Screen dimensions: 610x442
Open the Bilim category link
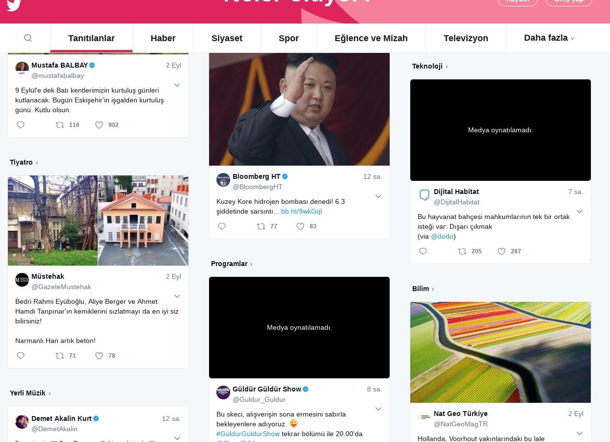pos(423,289)
